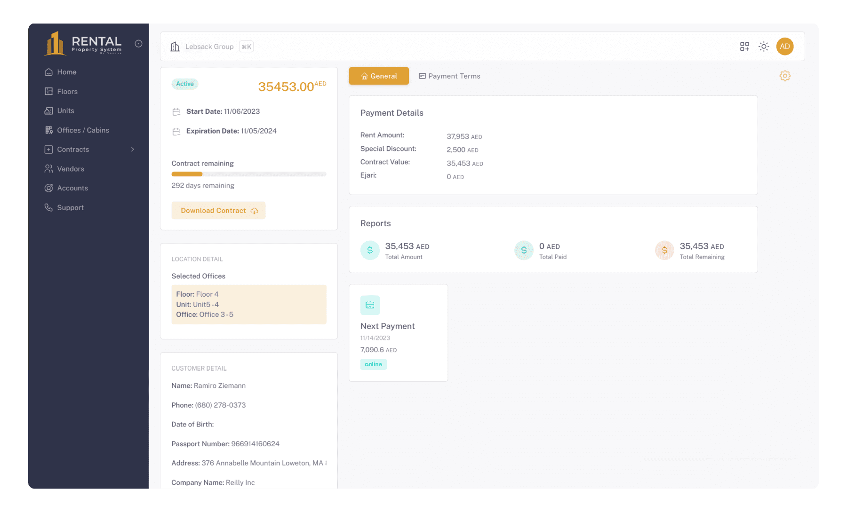Click the building icon beside Lebsack Group
Screen dimensions: 847x512
(x=175, y=47)
